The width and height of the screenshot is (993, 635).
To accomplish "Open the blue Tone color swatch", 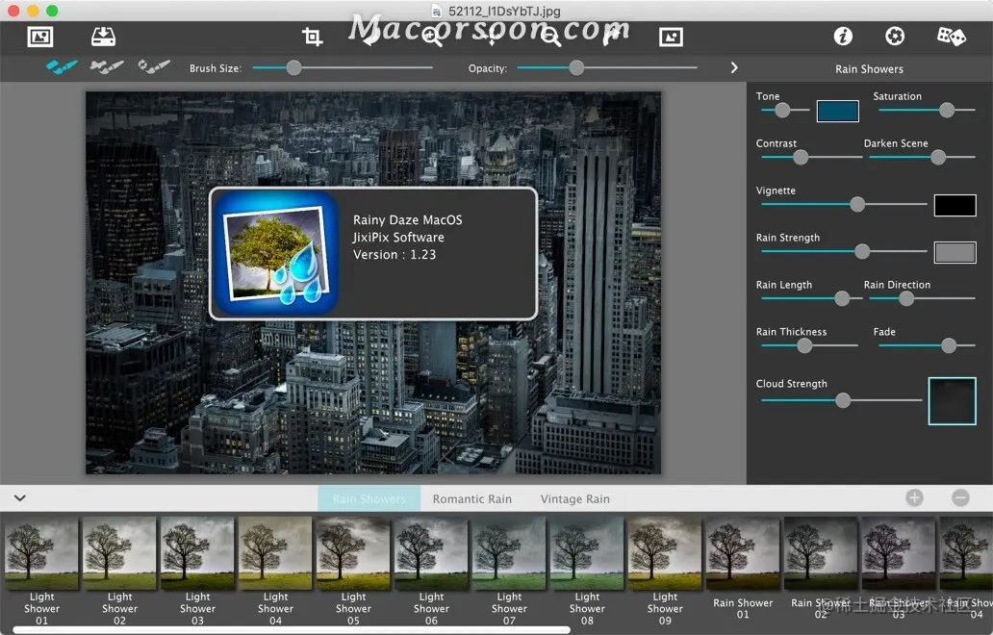I will coord(837,111).
